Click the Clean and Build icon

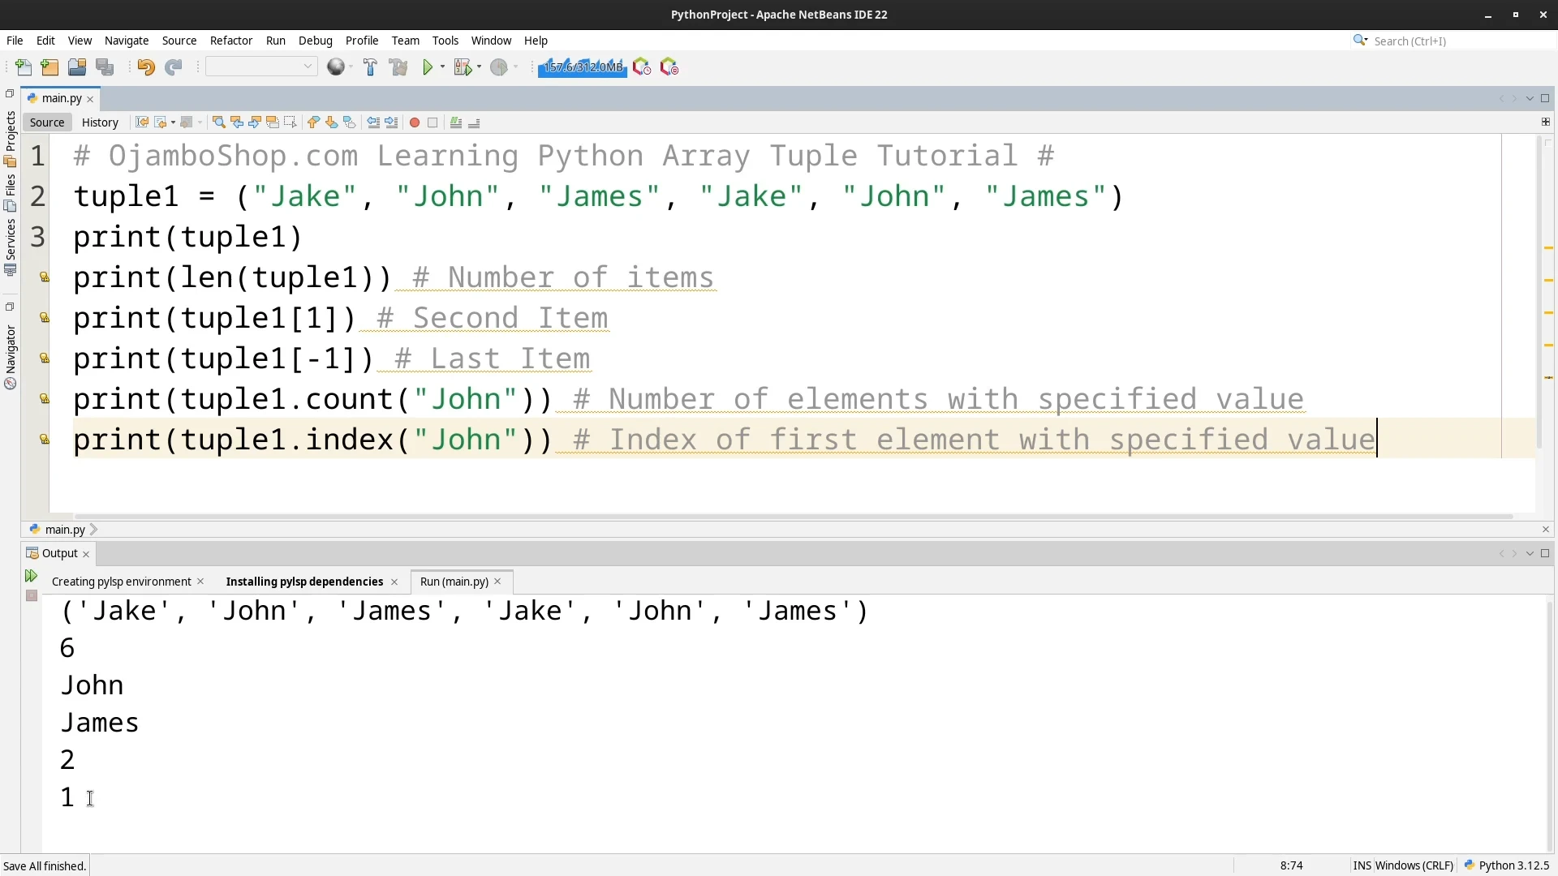398,67
